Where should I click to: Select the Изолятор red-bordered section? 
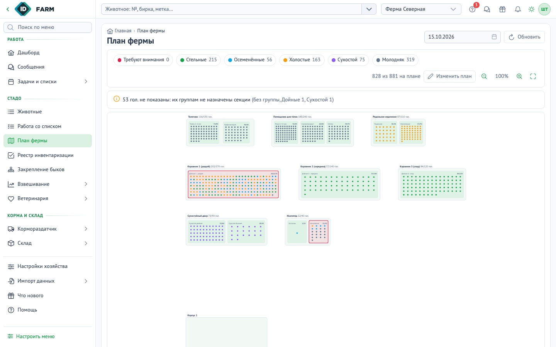click(319, 232)
